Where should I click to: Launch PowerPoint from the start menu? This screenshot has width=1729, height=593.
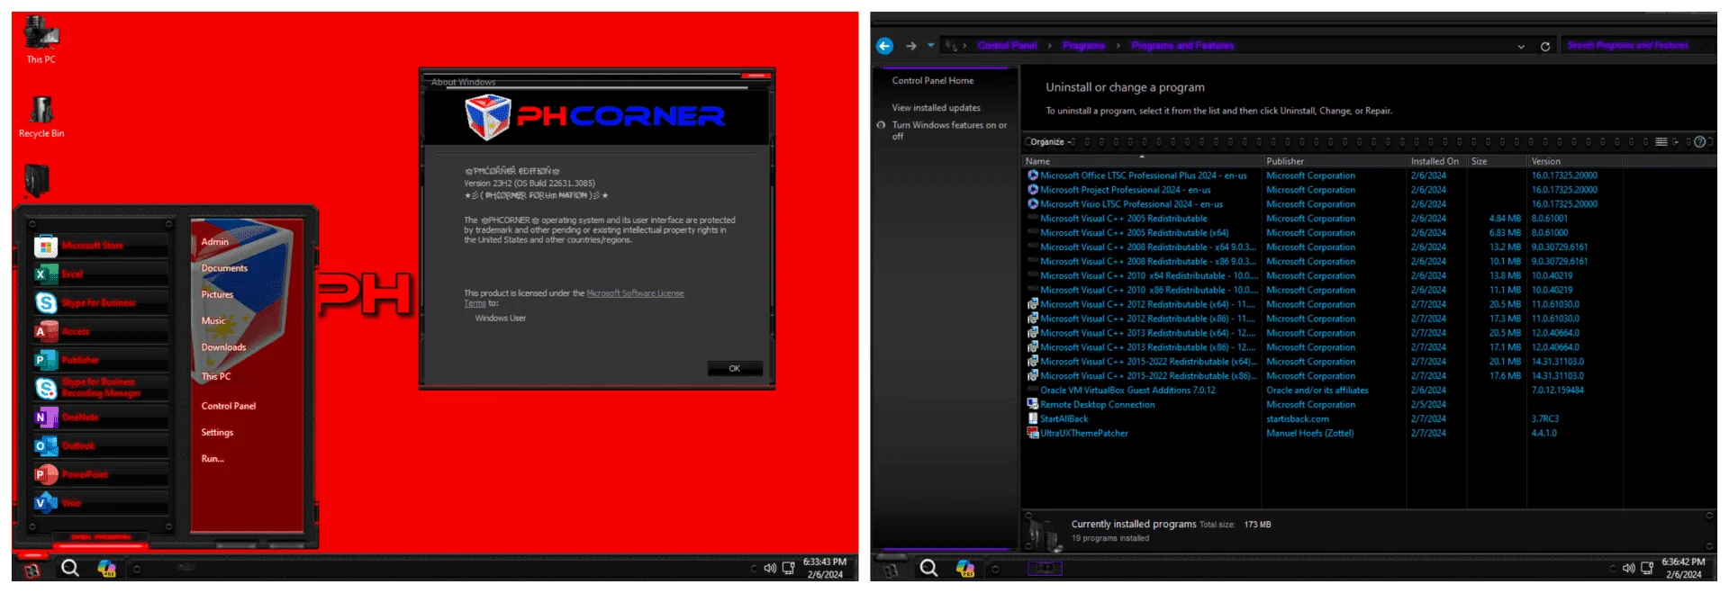(x=100, y=474)
